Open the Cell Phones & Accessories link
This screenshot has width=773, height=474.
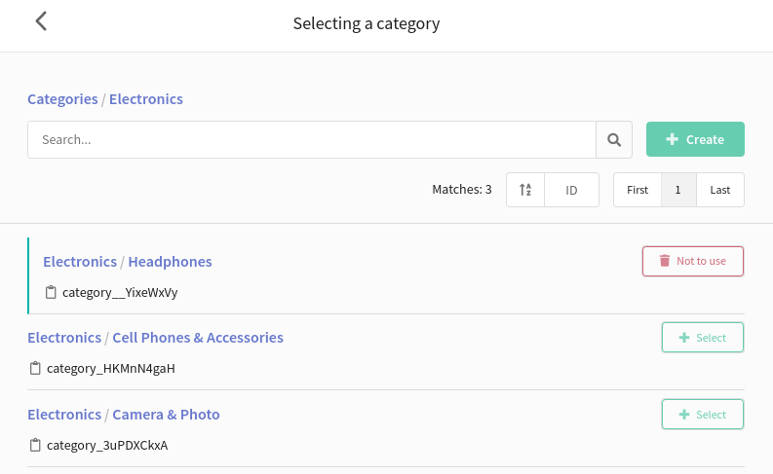[x=198, y=338]
